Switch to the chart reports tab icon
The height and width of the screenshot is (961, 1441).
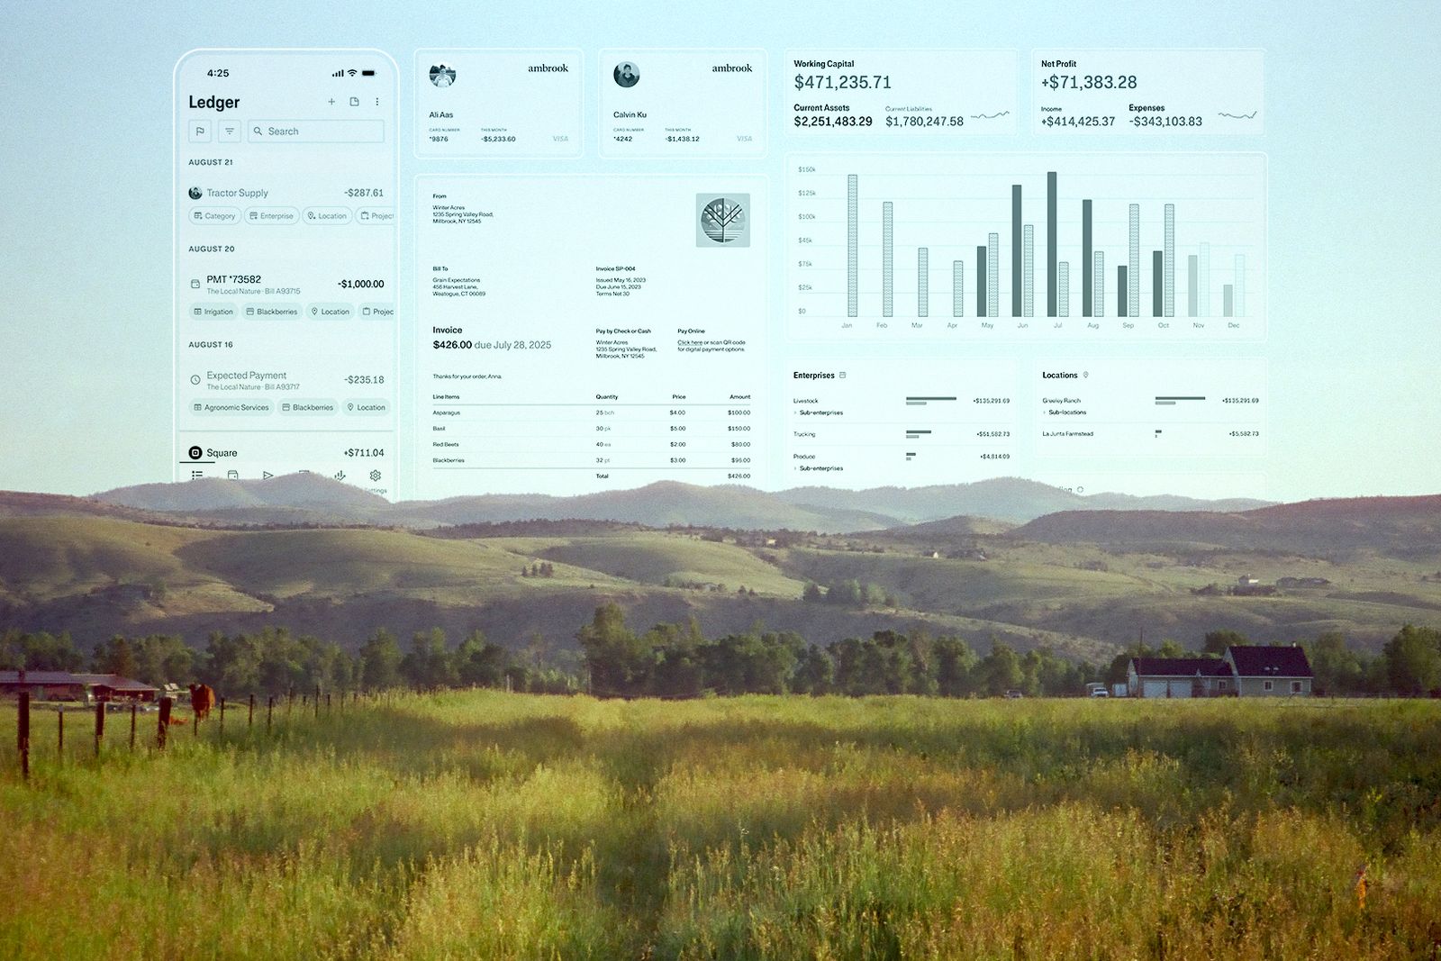tap(340, 475)
